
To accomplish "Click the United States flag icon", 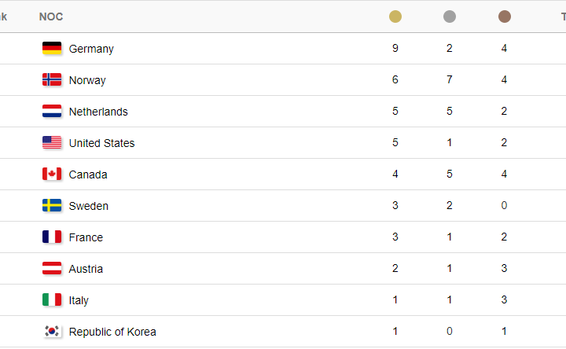I will (x=52, y=142).
